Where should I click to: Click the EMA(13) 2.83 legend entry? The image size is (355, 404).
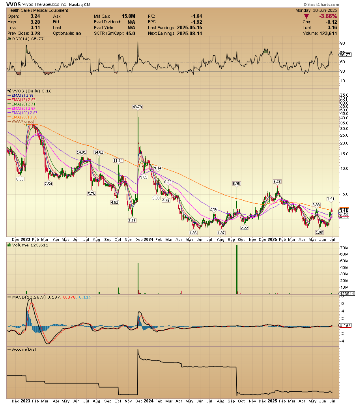[21, 100]
